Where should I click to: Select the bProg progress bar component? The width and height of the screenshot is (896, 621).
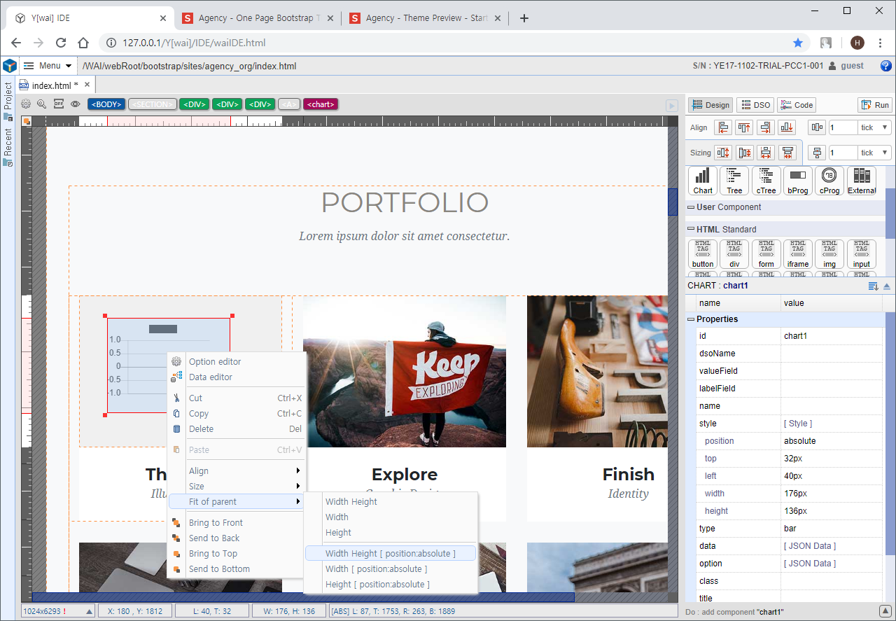coord(798,180)
